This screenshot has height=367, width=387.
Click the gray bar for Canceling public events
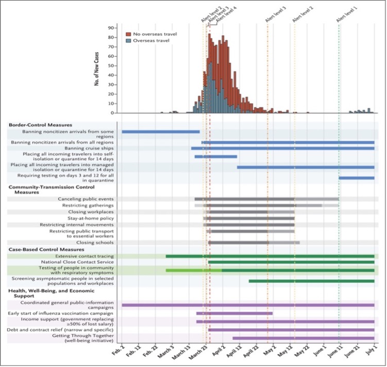click(x=267, y=199)
